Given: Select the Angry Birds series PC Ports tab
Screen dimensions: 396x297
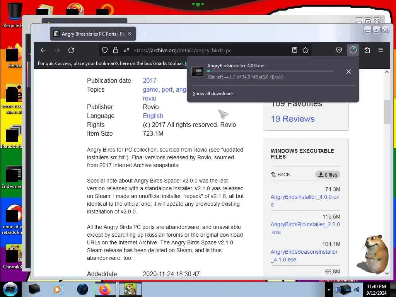Looking at the screenshot, I should point(93,34).
